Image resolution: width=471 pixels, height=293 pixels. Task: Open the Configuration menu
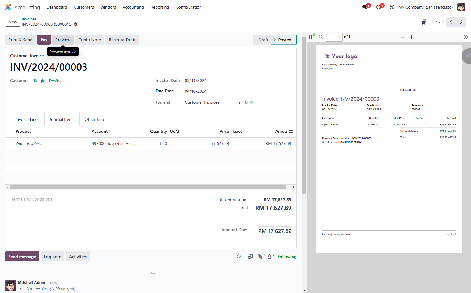189,7
